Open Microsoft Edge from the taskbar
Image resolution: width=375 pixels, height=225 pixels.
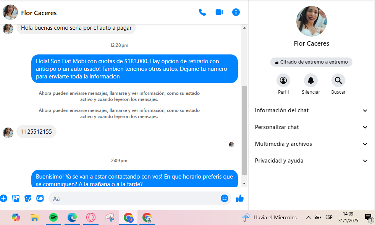tap(72, 217)
